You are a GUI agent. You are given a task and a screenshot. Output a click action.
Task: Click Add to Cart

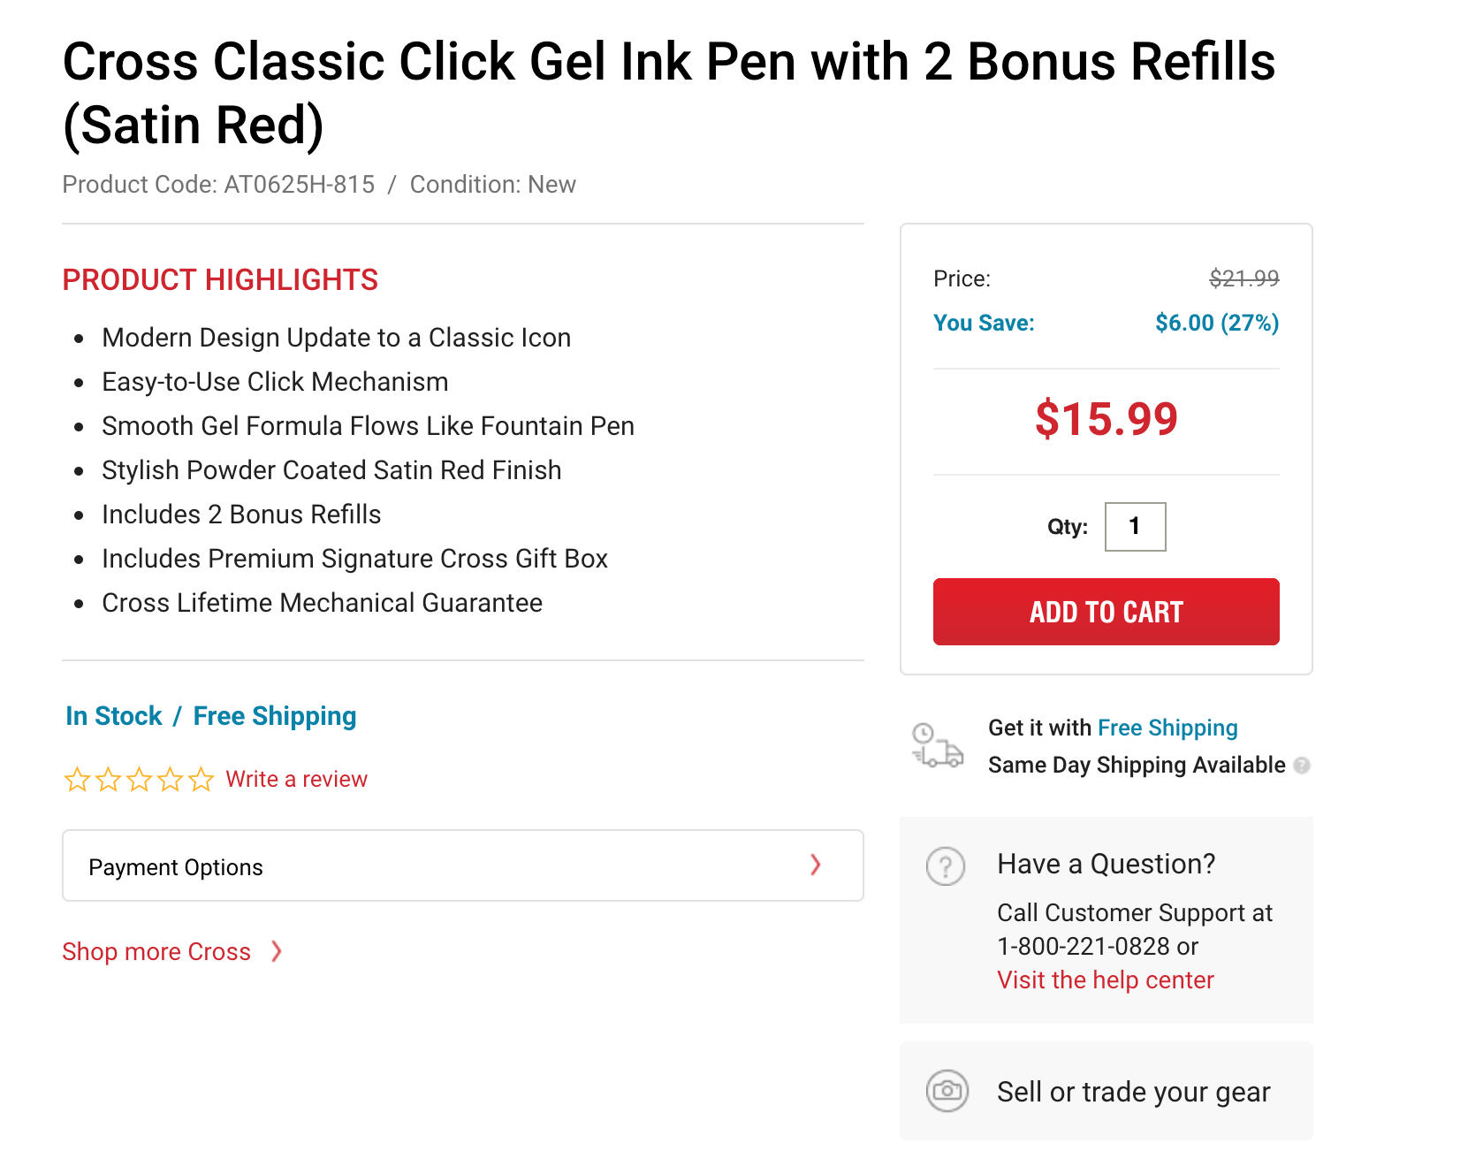click(1106, 611)
